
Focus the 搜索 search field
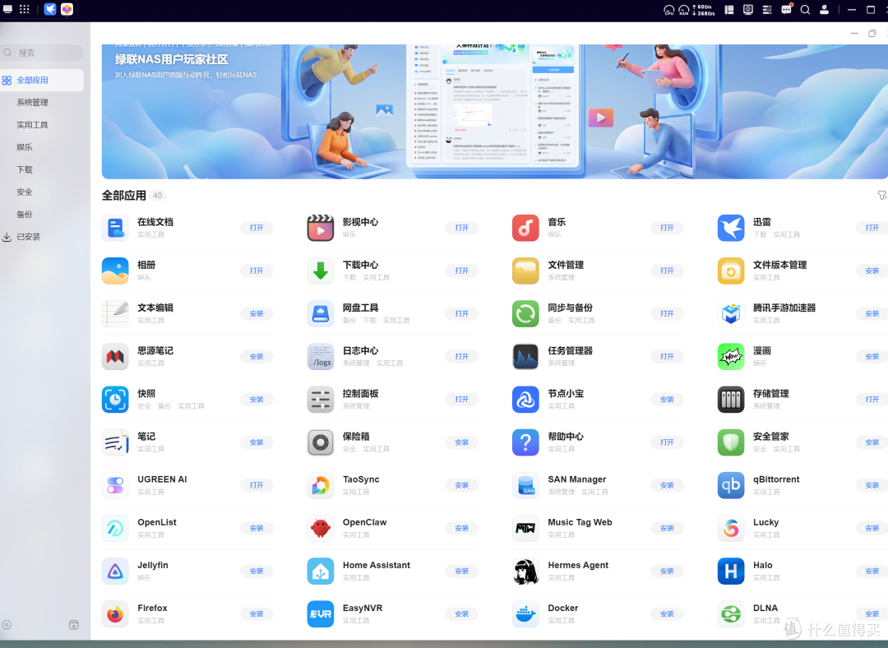42,53
